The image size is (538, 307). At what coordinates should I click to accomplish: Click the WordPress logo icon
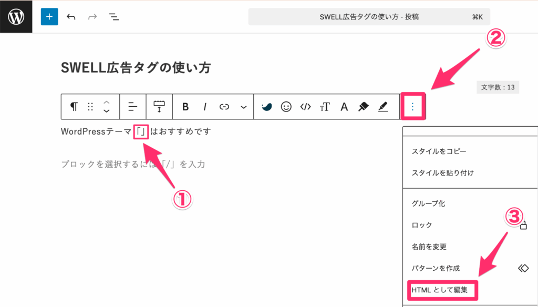(x=16, y=17)
